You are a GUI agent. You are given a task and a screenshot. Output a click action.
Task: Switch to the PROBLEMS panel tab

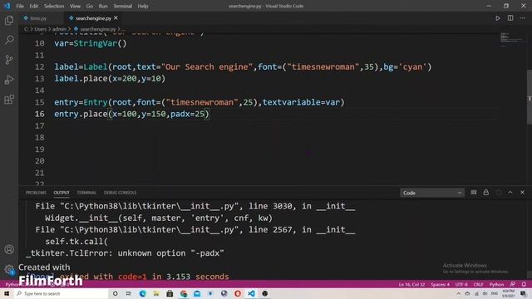pyautogui.click(x=36, y=193)
